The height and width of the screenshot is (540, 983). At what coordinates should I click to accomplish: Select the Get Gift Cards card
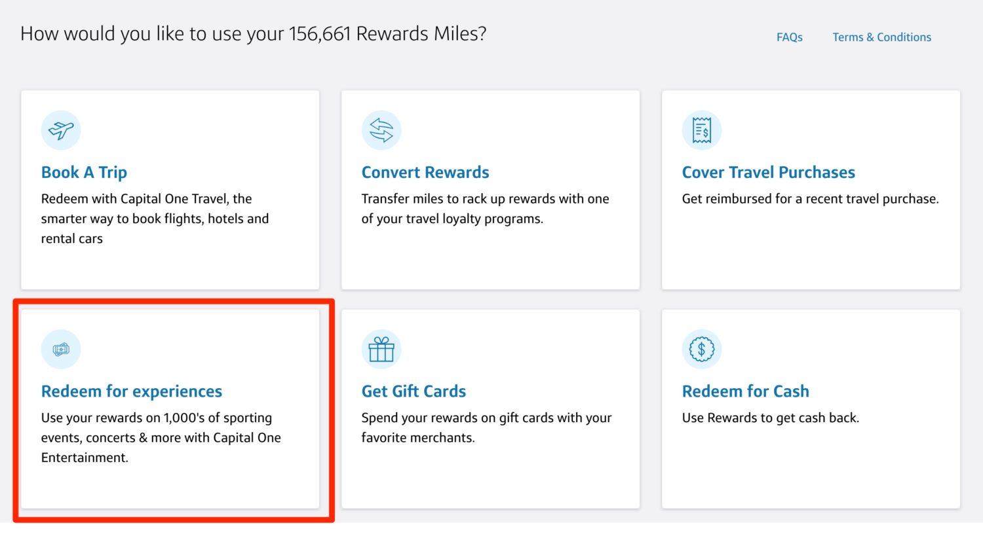coord(490,409)
